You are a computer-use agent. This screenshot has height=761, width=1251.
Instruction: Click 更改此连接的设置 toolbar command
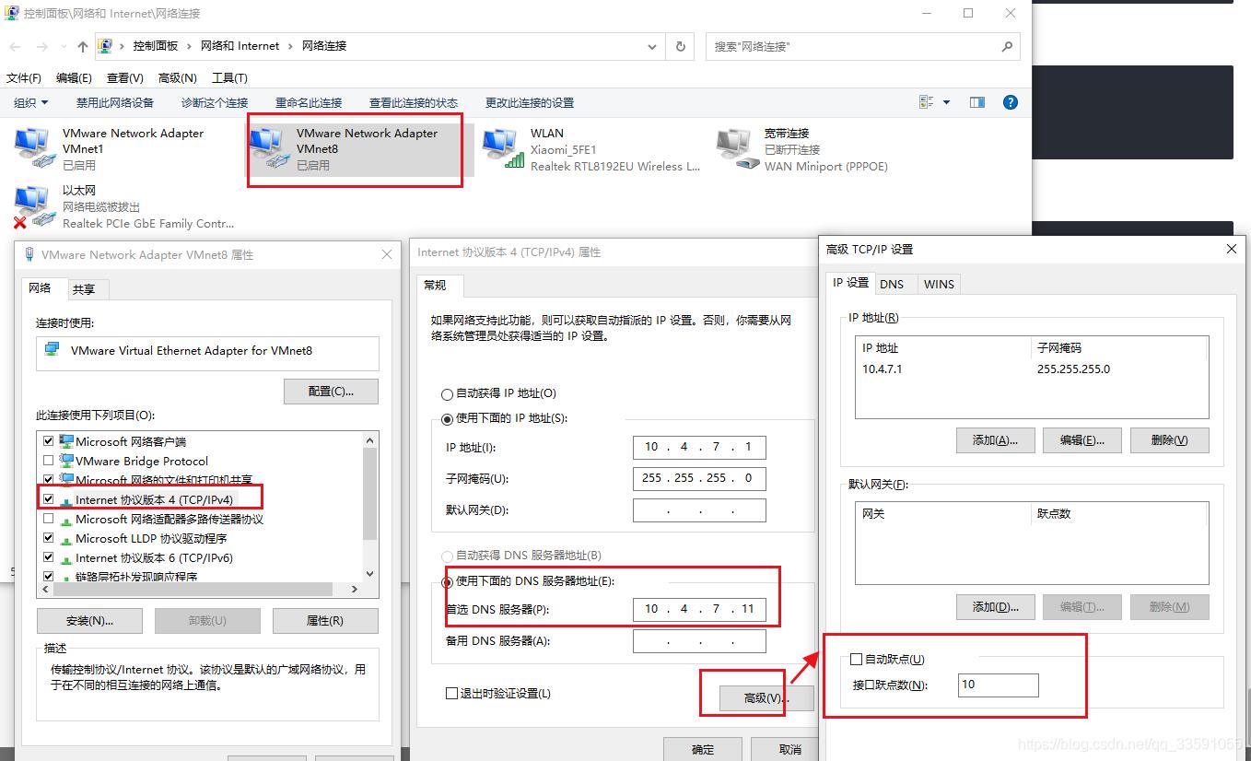pos(530,102)
